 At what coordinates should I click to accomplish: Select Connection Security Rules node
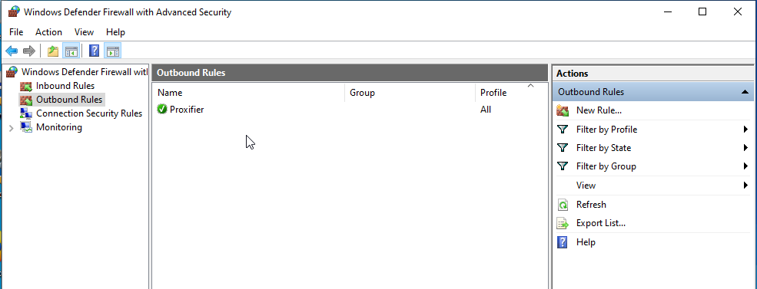[x=89, y=113]
